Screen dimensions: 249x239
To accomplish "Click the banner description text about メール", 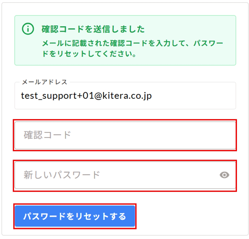I will tap(132, 43).
